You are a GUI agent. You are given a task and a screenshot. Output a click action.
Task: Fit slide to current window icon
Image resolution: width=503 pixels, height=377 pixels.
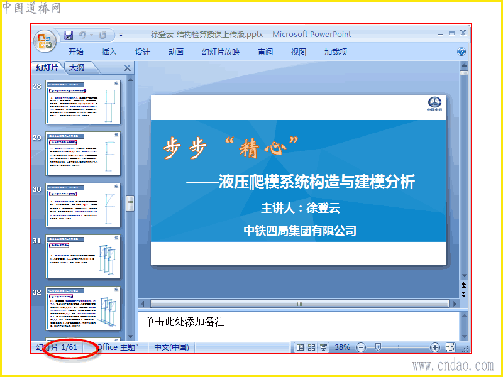[x=450, y=347]
